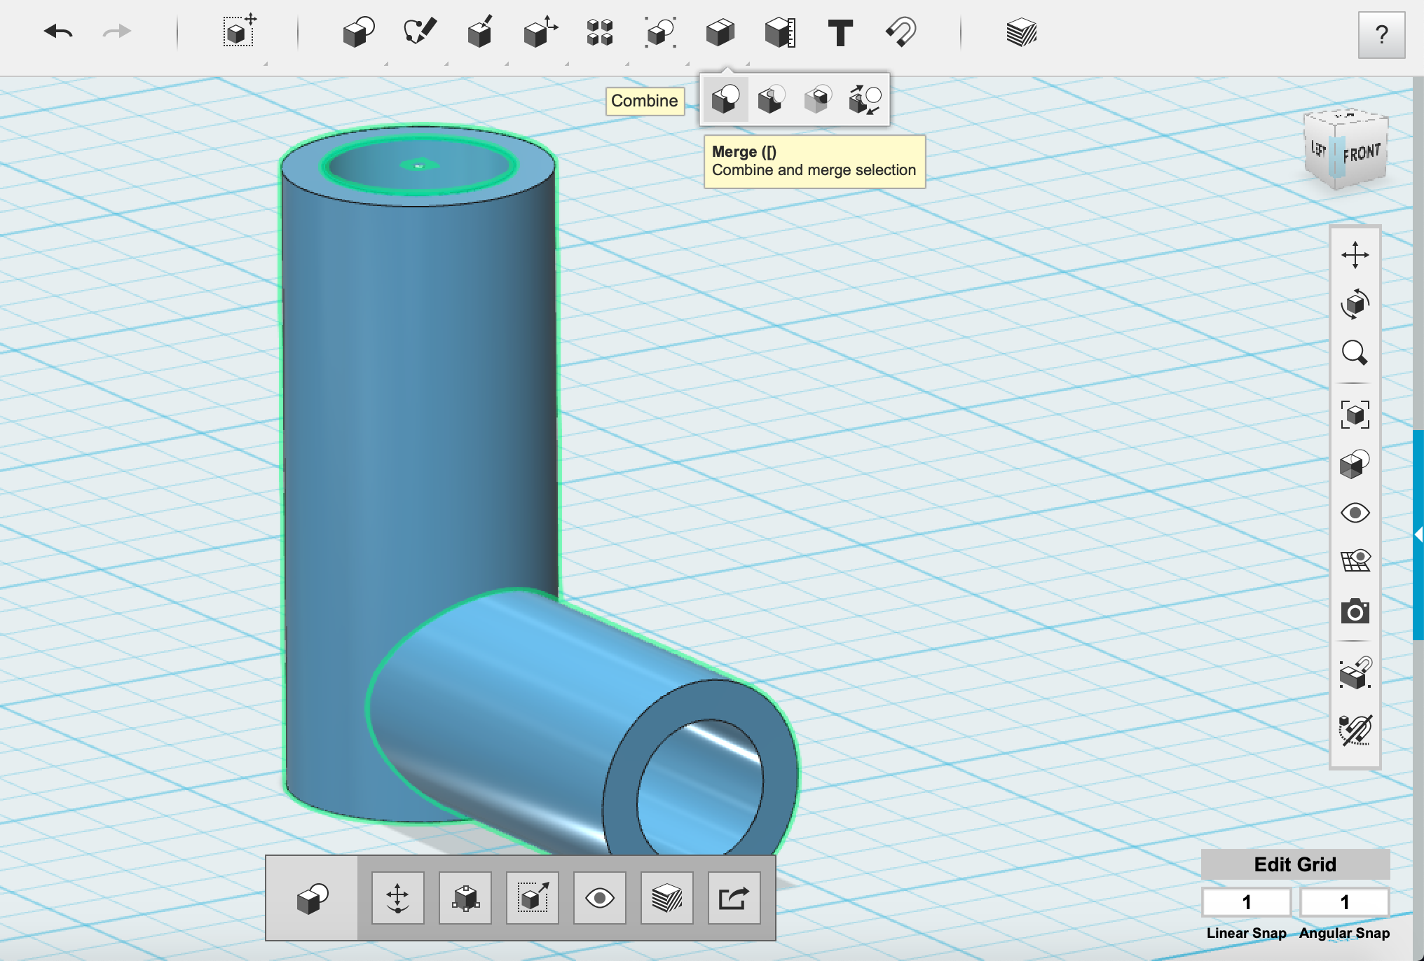Viewport: 1424px width, 961px height.
Task: Toggle grid visibility in navigation bar
Action: point(1355,561)
